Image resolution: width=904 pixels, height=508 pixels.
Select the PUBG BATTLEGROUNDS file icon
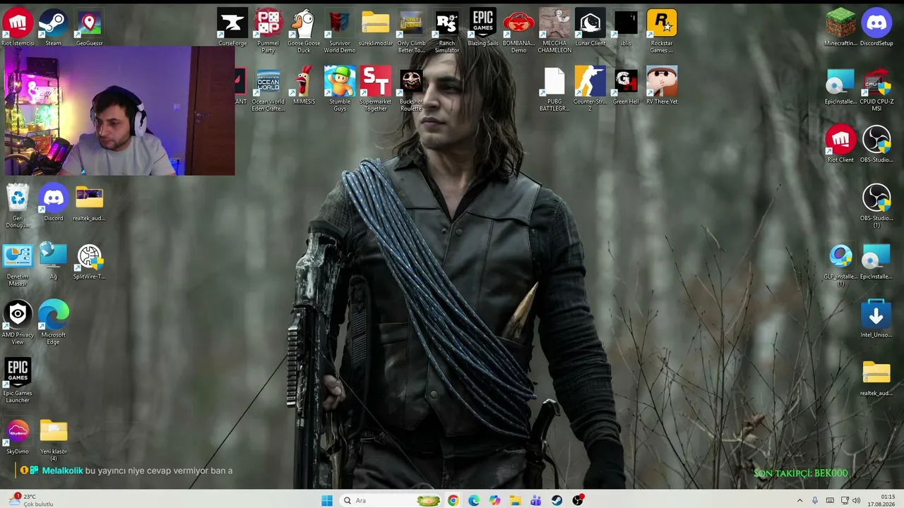click(554, 90)
